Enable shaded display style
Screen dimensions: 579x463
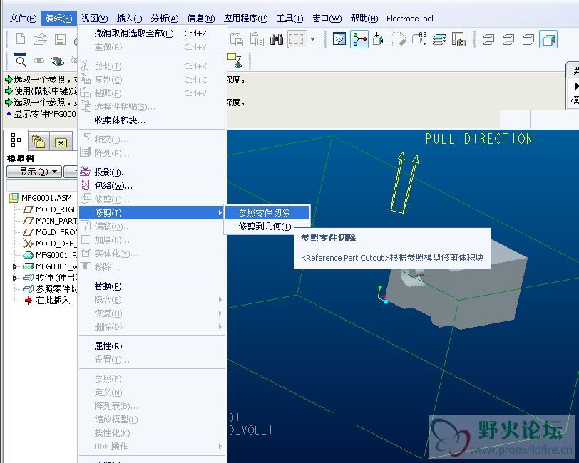(x=548, y=39)
